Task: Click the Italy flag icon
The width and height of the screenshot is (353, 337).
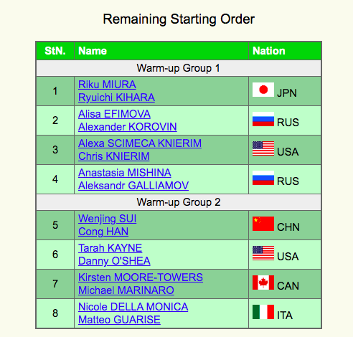Action: (263, 312)
